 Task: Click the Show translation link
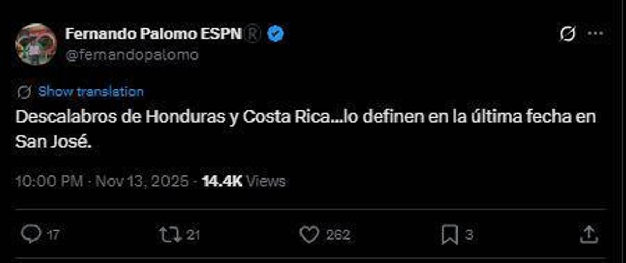tap(91, 92)
